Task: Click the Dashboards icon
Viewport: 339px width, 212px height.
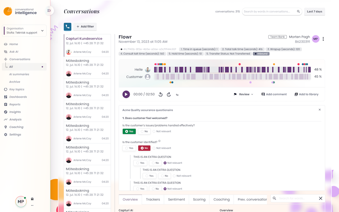Action: pos(6,97)
